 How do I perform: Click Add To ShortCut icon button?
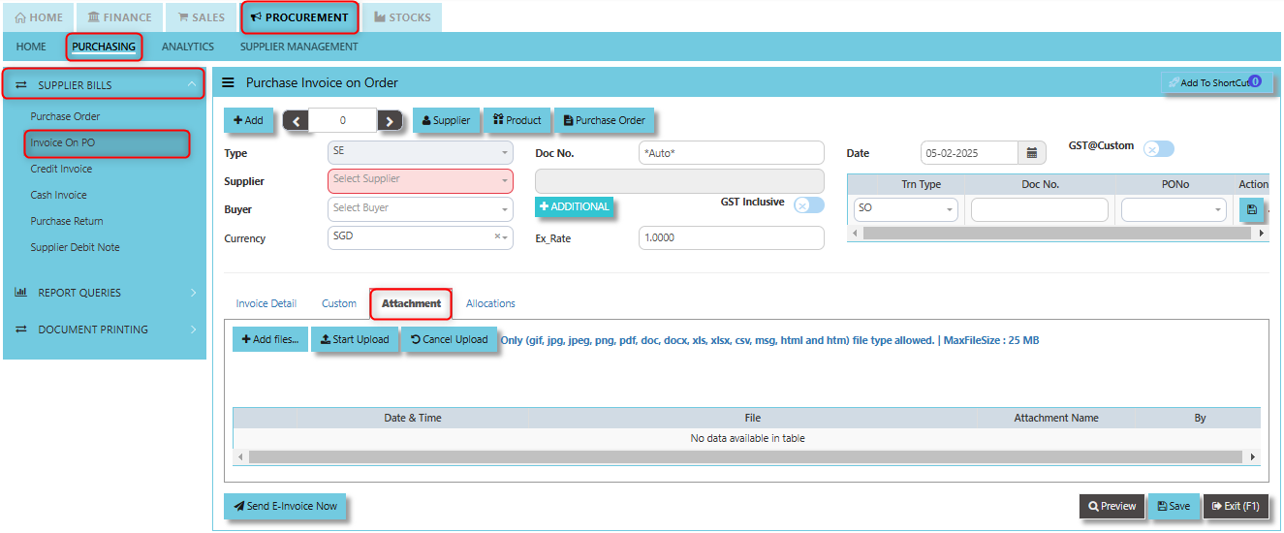point(1217,83)
